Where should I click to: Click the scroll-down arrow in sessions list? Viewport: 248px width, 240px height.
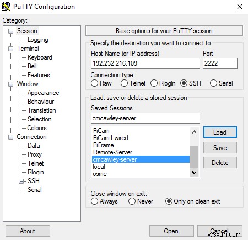pyautogui.click(x=194, y=173)
